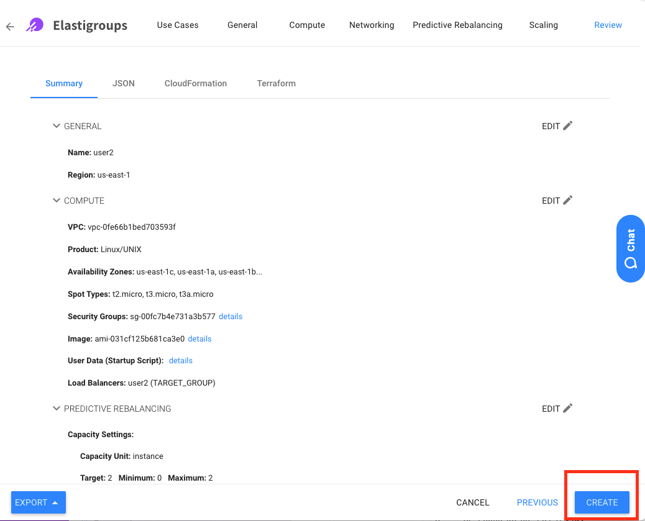Image resolution: width=645 pixels, height=521 pixels.
Task: Collapse the GENERAL section chevron
Action: 57,126
